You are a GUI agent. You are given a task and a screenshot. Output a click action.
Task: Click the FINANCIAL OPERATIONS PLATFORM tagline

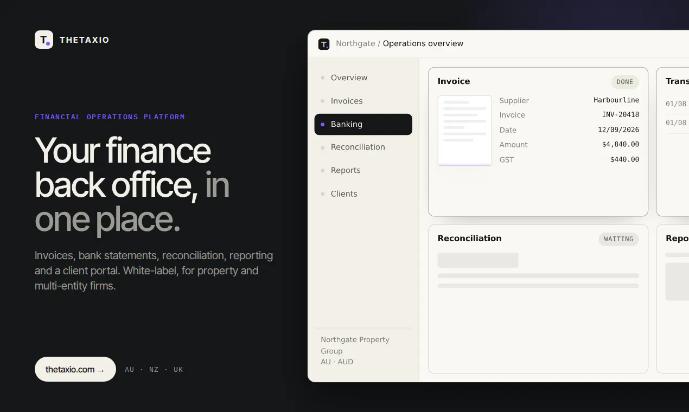[x=110, y=117]
